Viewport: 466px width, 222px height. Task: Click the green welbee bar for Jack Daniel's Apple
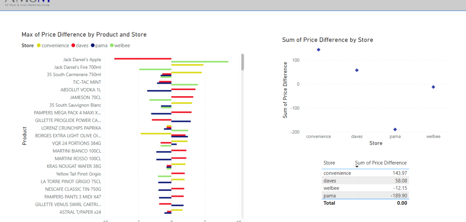(x=200, y=62)
